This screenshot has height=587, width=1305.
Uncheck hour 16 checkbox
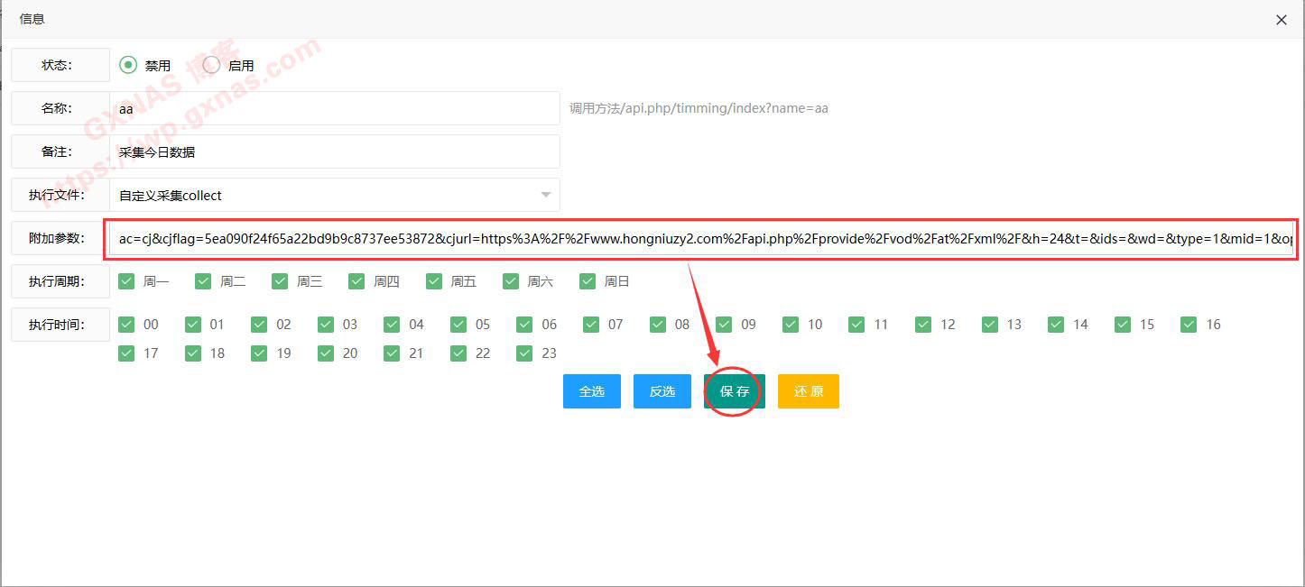[x=1189, y=325]
